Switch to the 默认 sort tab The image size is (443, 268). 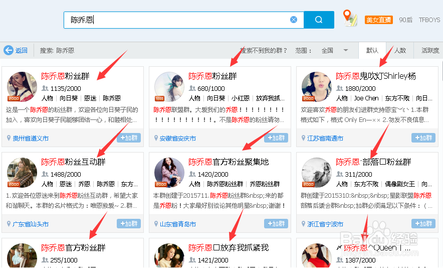(372, 51)
